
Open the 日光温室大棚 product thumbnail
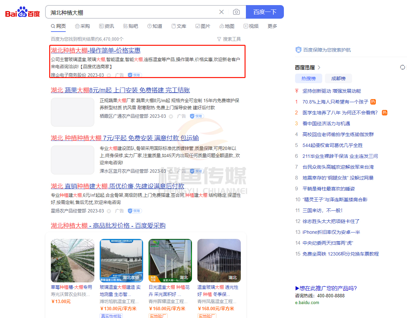170,261
